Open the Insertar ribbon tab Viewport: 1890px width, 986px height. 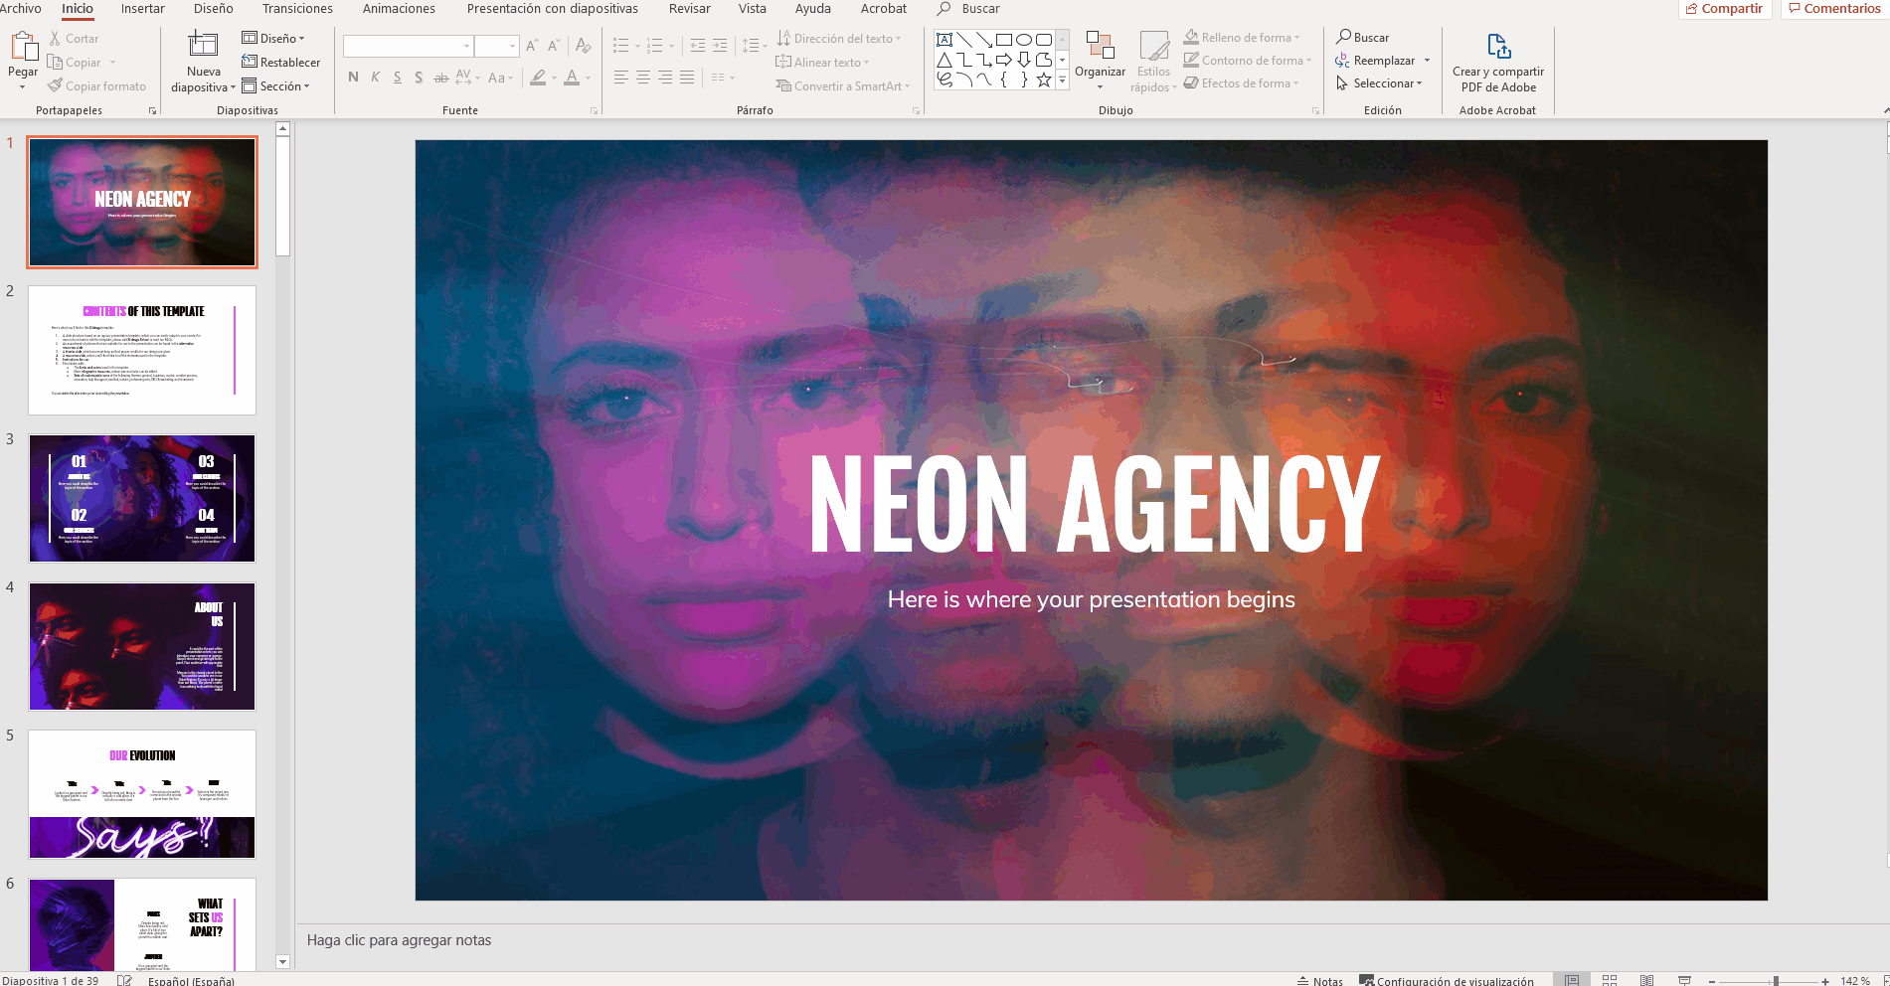(x=143, y=9)
